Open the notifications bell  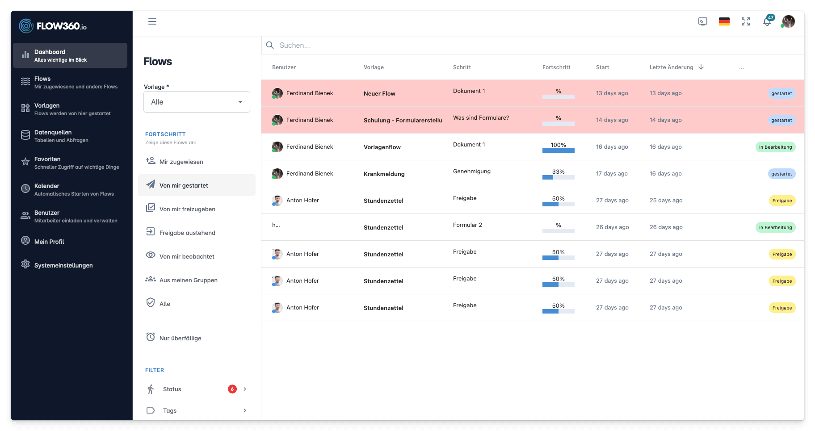coord(767,21)
